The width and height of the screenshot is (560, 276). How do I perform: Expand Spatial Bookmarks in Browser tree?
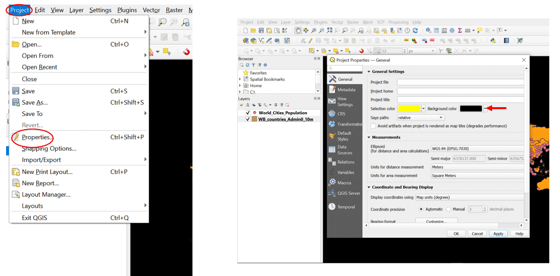click(240, 79)
